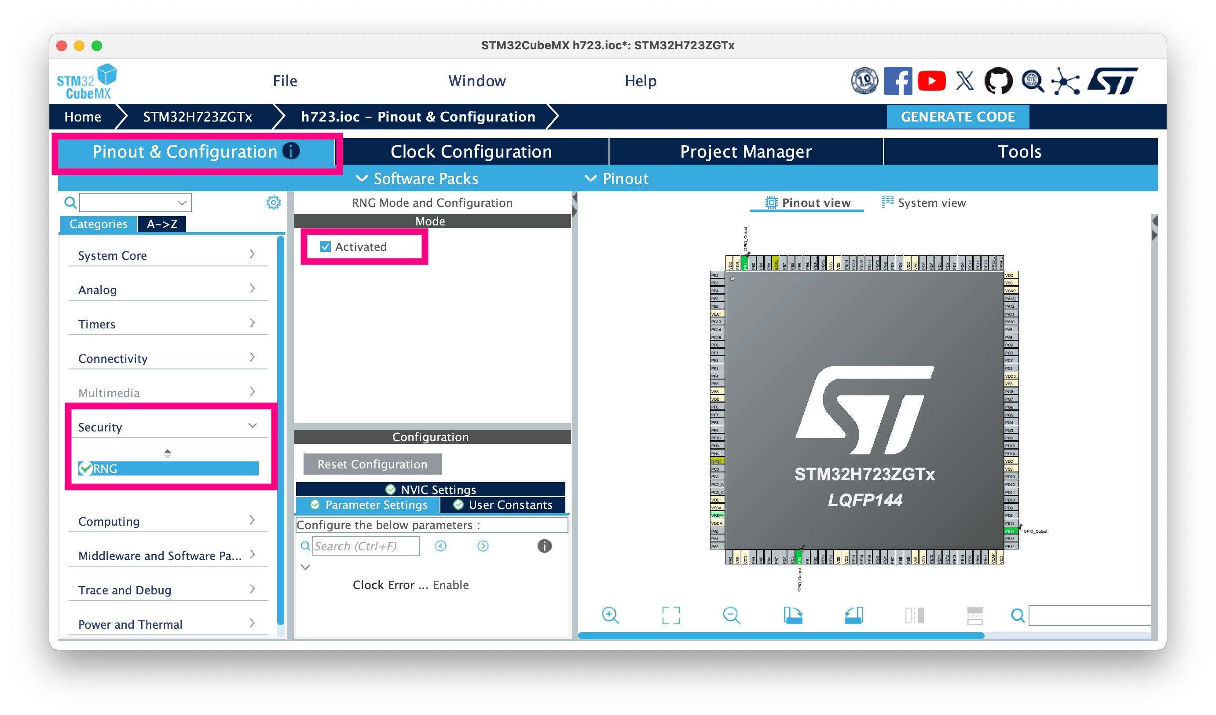The image size is (1216, 715).
Task: Open the ST community network icon
Action: click(x=1066, y=81)
